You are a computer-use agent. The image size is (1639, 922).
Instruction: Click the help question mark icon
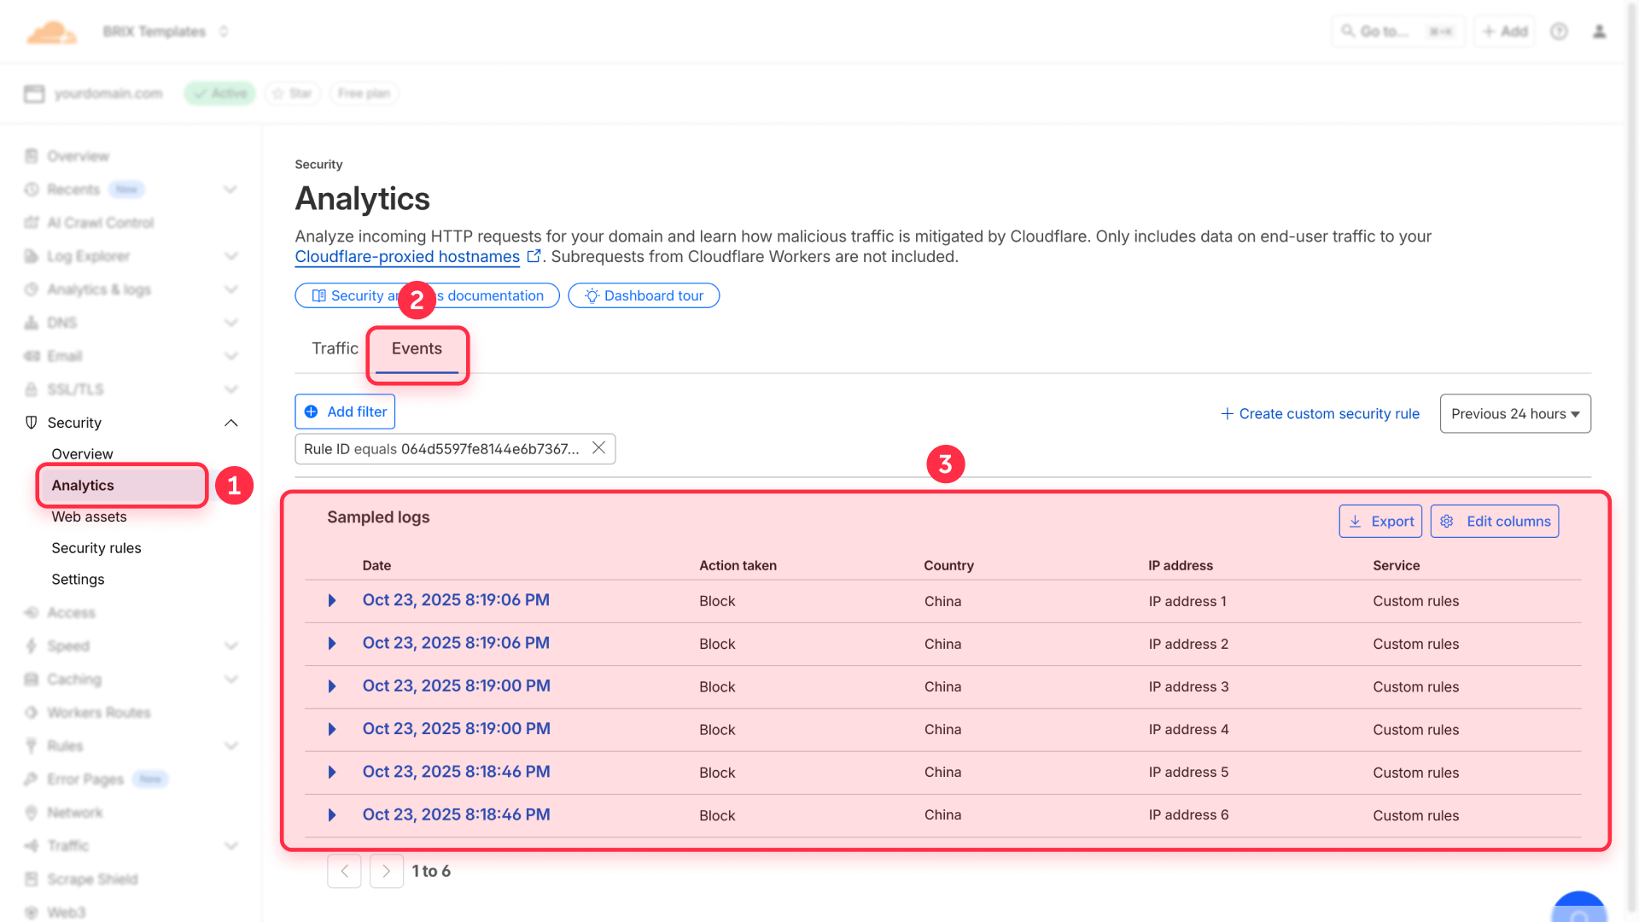pos(1559,31)
